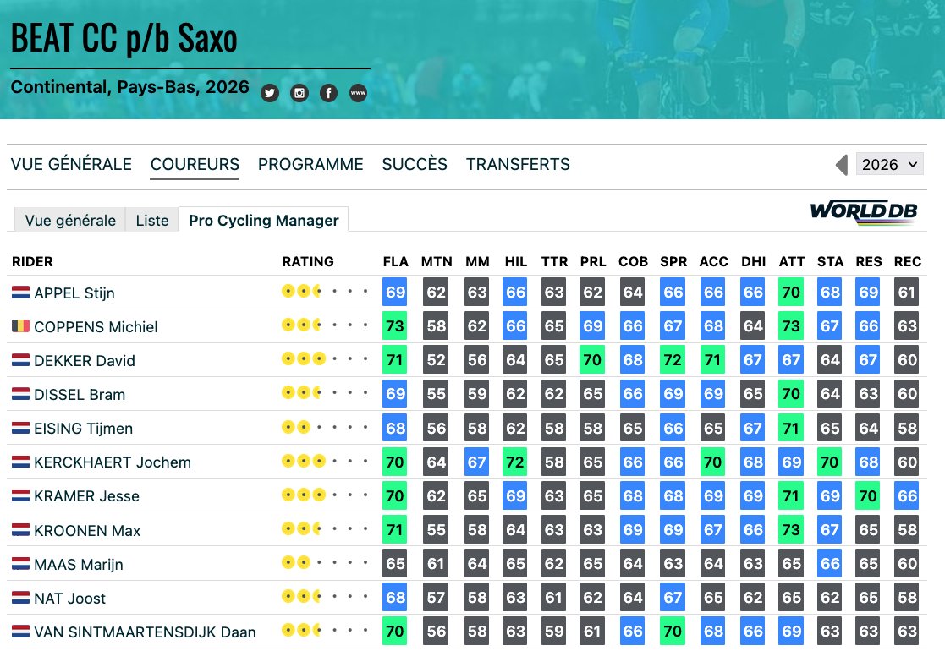Screen dimensions: 945x651
Task: Open the VUE GÉNÉRALE menu item
Action: tap(71, 164)
